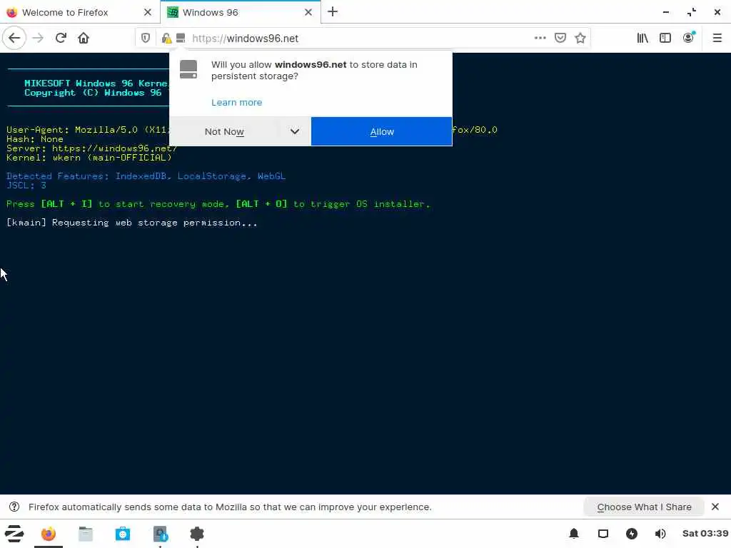
Task: Open the Firefox home page
Action: pyautogui.click(x=84, y=39)
